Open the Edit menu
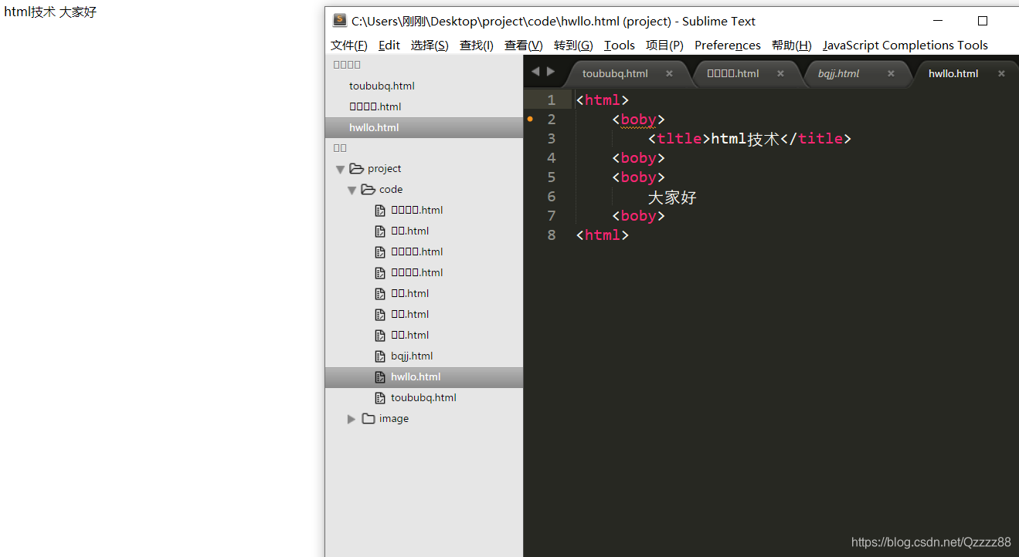This screenshot has width=1019, height=557. pyautogui.click(x=389, y=45)
